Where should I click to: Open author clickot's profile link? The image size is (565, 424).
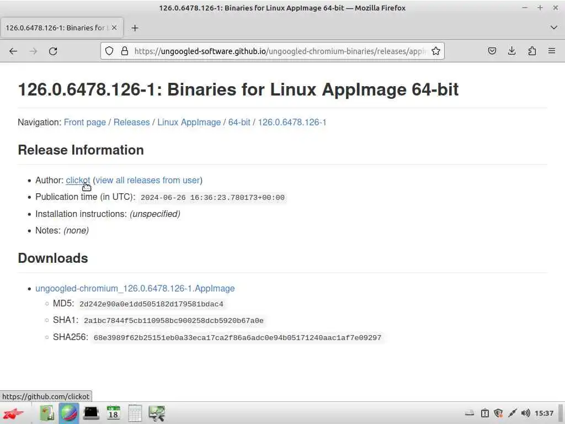coord(78,181)
